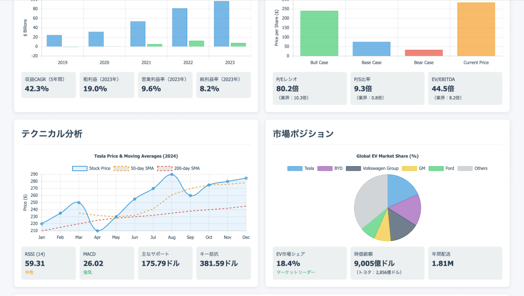This screenshot has width=524, height=296.
Task: Click the August peak point on price chart
Action: (x=171, y=174)
